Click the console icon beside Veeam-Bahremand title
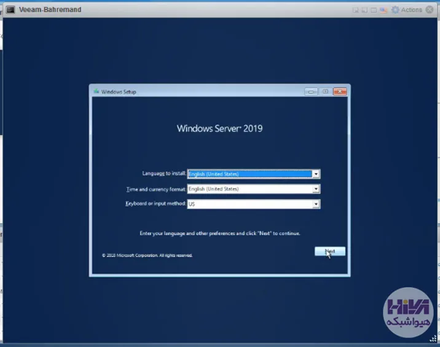This screenshot has width=440, height=347. tap(10, 10)
